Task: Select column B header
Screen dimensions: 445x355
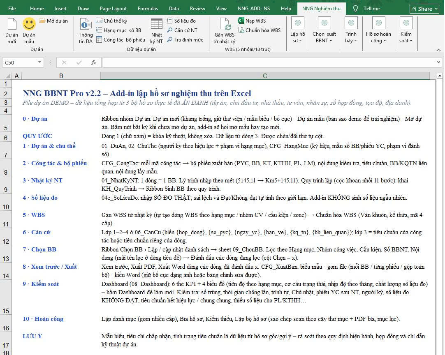Action: point(61,76)
